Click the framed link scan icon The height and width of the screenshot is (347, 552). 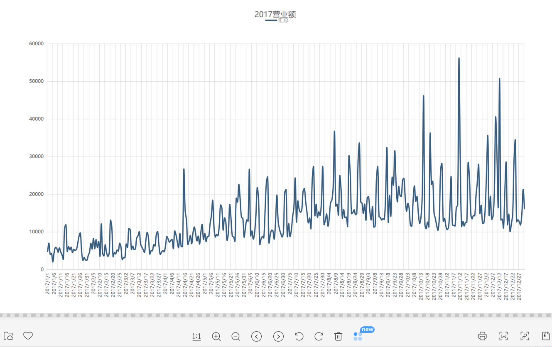(x=525, y=336)
